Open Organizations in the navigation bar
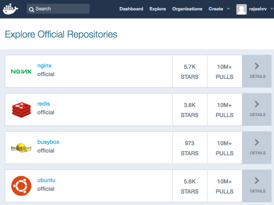 tap(187, 9)
